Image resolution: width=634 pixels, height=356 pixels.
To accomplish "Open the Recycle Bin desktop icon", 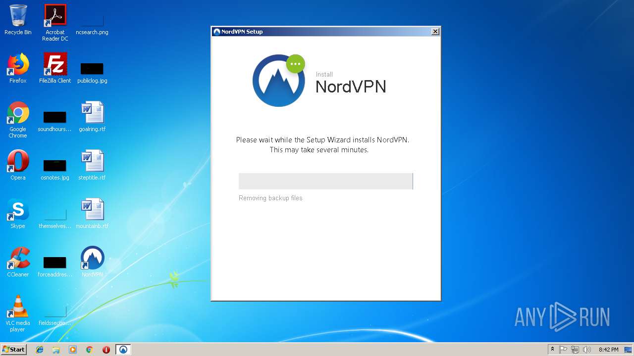I will (18, 20).
